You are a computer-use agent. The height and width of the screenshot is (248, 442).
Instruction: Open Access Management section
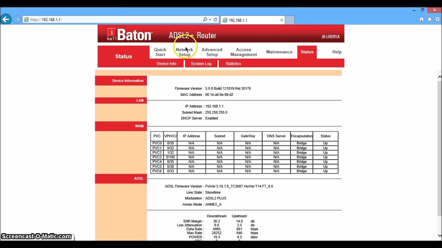click(243, 52)
